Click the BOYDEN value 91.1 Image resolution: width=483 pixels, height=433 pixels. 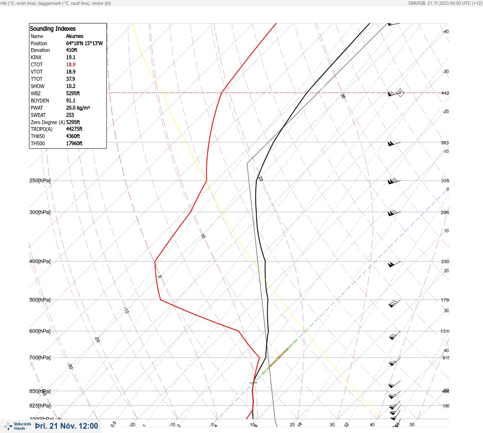(70, 101)
